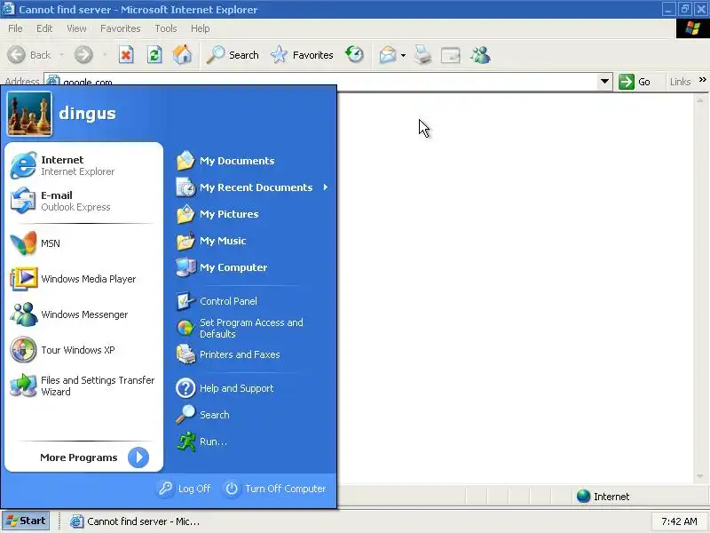Open My Documents folder
Image resolution: width=710 pixels, height=533 pixels.
tap(252, 161)
